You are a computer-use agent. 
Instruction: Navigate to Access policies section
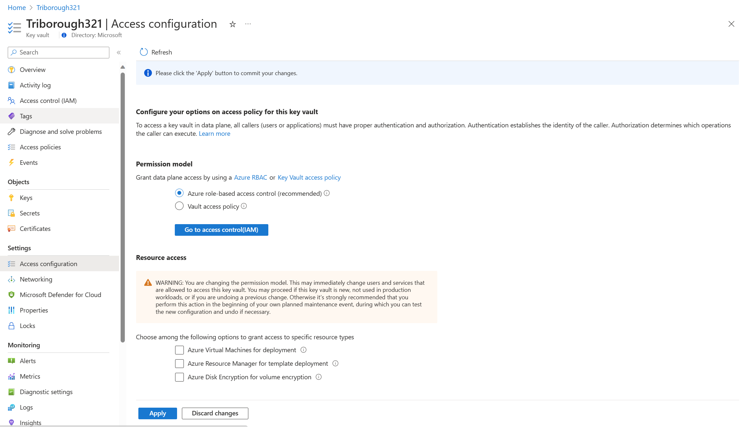point(40,147)
